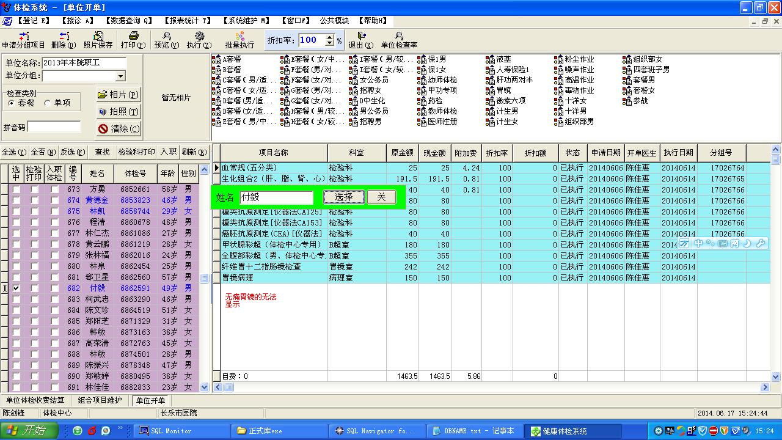The width and height of the screenshot is (782, 440).
Task: Open SQL Monitor from the taskbar
Action: point(170,431)
